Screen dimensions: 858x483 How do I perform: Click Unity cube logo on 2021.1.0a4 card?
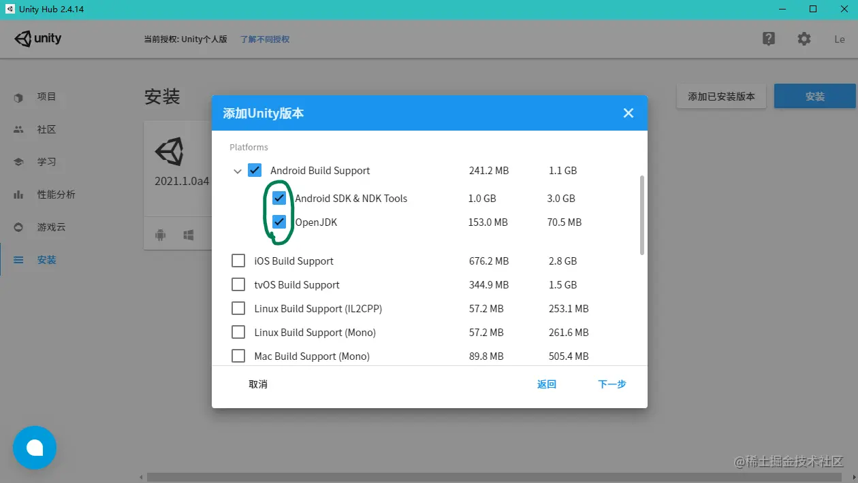click(x=169, y=151)
